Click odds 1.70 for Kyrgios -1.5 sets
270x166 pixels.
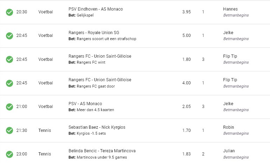coord(187,130)
